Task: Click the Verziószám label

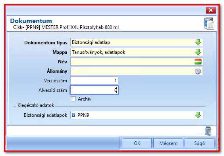Action: point(56,81)
